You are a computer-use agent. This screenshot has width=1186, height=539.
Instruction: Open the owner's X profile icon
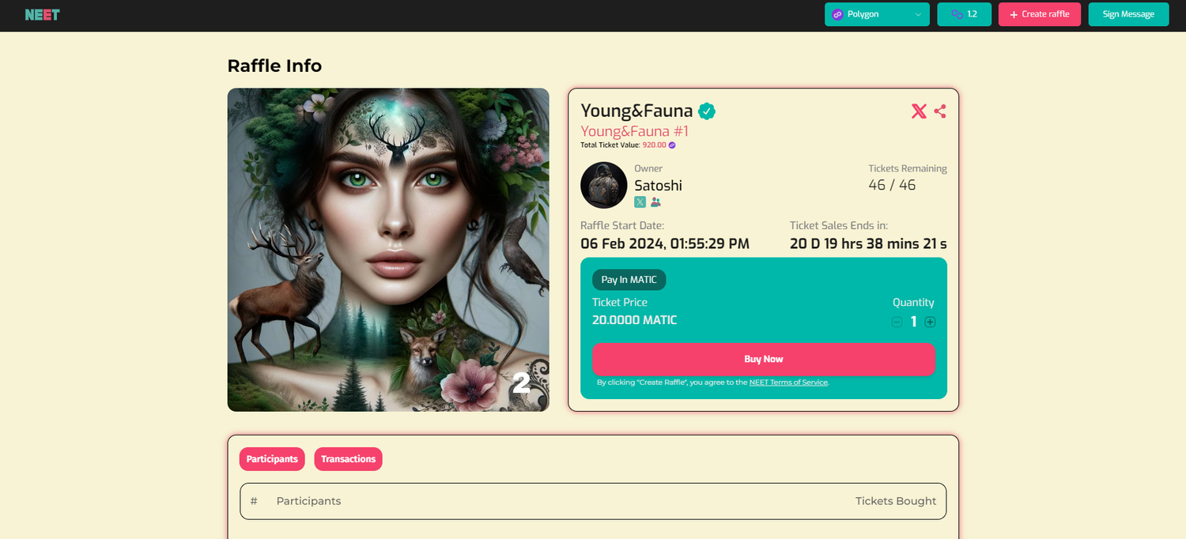(640, 202)
